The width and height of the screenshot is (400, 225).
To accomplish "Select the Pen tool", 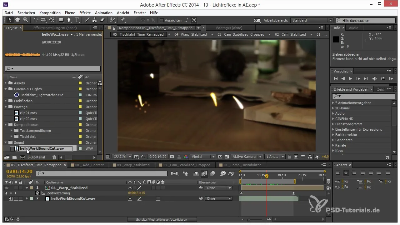I will point(69,20).
